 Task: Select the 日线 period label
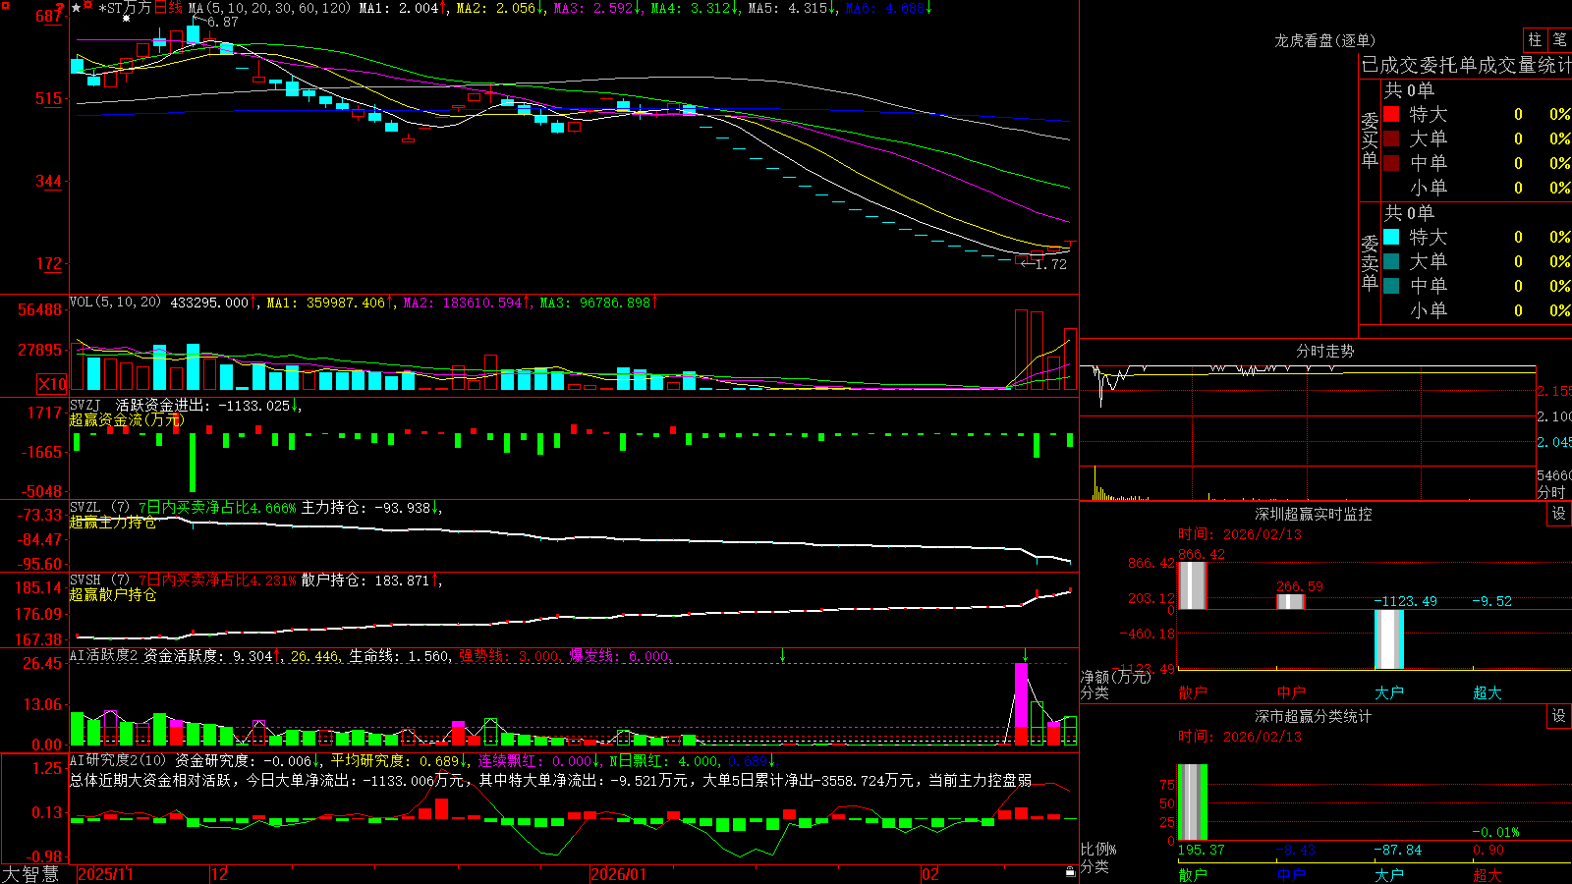coord(168,8)
